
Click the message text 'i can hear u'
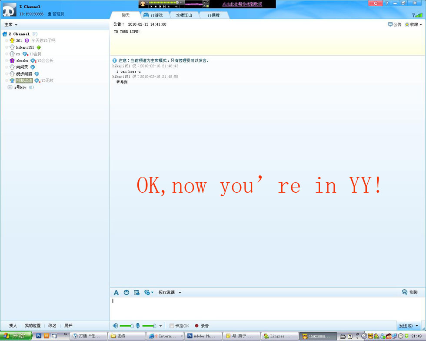129,71
